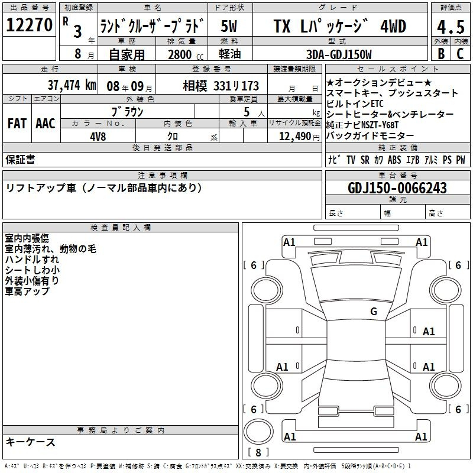The height and width of the screenshot is (473, 473).
Task: Click the rear-right wheel circle on diagram
Action: click(445, 386)
